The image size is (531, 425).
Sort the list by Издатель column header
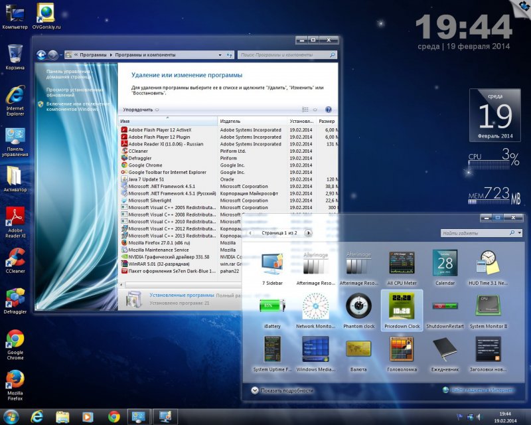pos(252,121)
